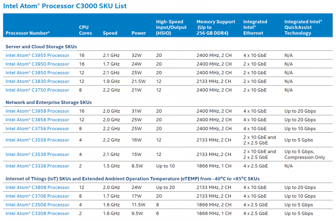Click the 'Internet of Things (IoT) SKUs' heading

[x=133, y=179]
